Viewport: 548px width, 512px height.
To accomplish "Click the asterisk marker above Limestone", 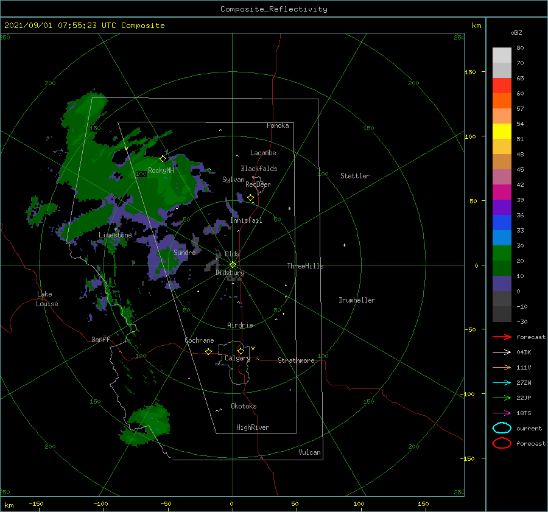I will click(x=116, y=230).
